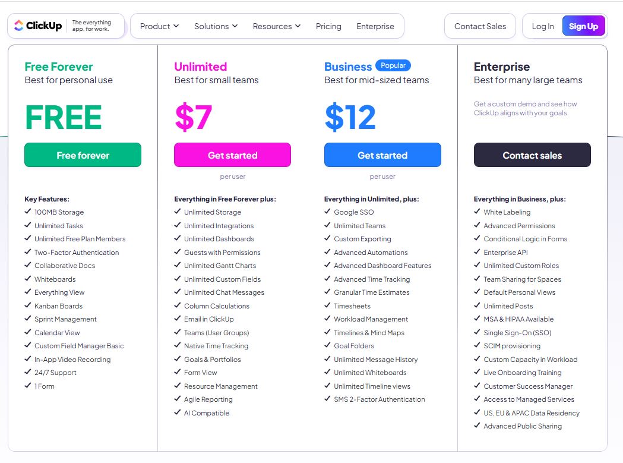Click the Popular badge on the Business plan
This screenshot has width=623, height=463.
tap(393, 66)
